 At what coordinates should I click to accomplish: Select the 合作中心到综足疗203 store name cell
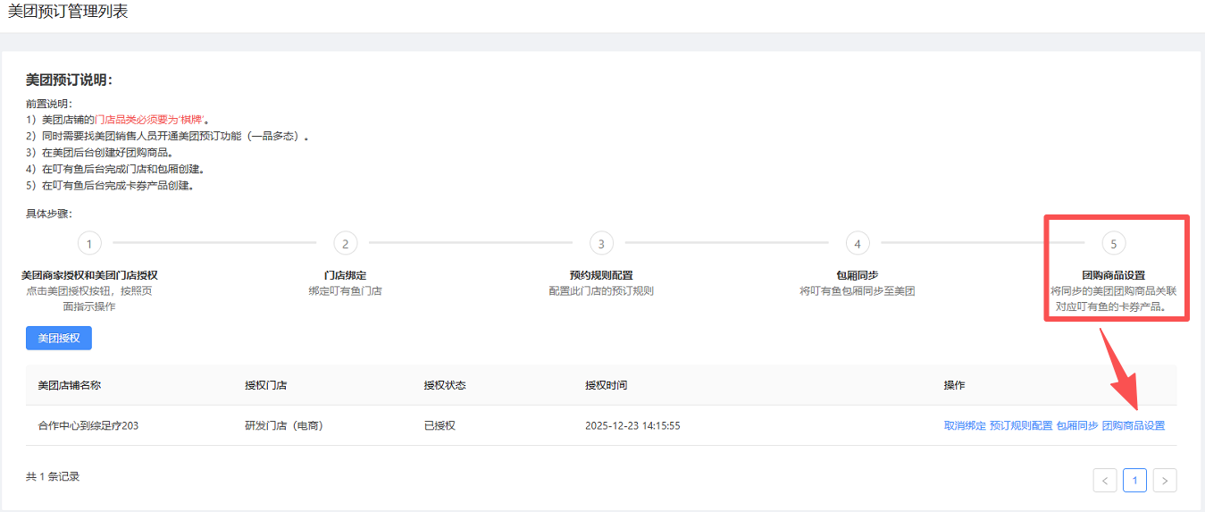88,425
